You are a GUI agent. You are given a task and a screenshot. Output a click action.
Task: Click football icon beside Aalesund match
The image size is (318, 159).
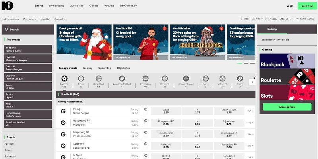[63, 146]
